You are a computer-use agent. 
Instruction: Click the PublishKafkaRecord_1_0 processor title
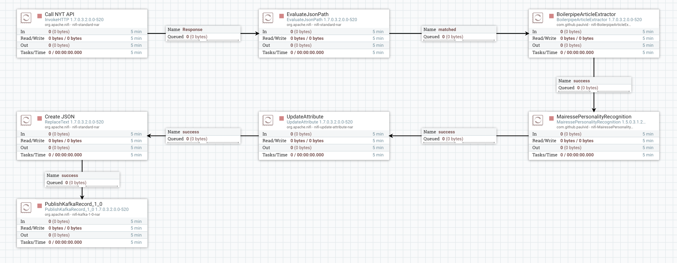tap(74, 204)
